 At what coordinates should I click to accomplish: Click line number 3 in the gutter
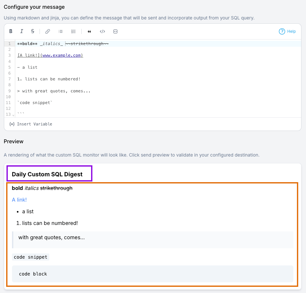point(9,55)
